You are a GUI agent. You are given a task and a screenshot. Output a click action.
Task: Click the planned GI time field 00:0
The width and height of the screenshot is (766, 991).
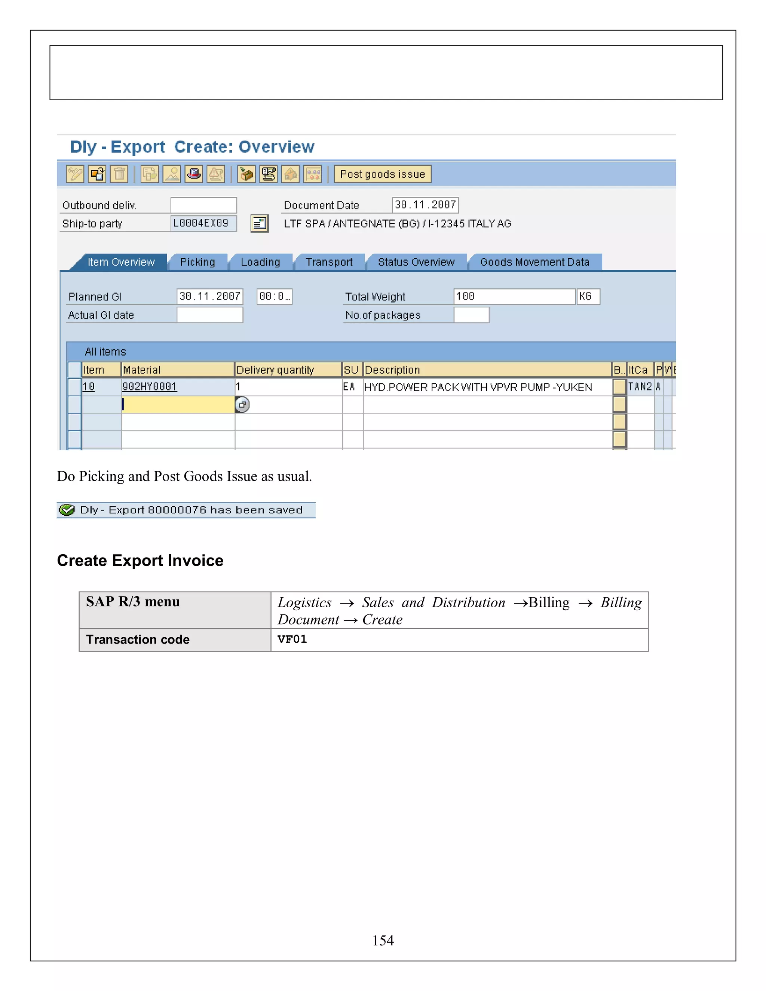tap(274, 297)
